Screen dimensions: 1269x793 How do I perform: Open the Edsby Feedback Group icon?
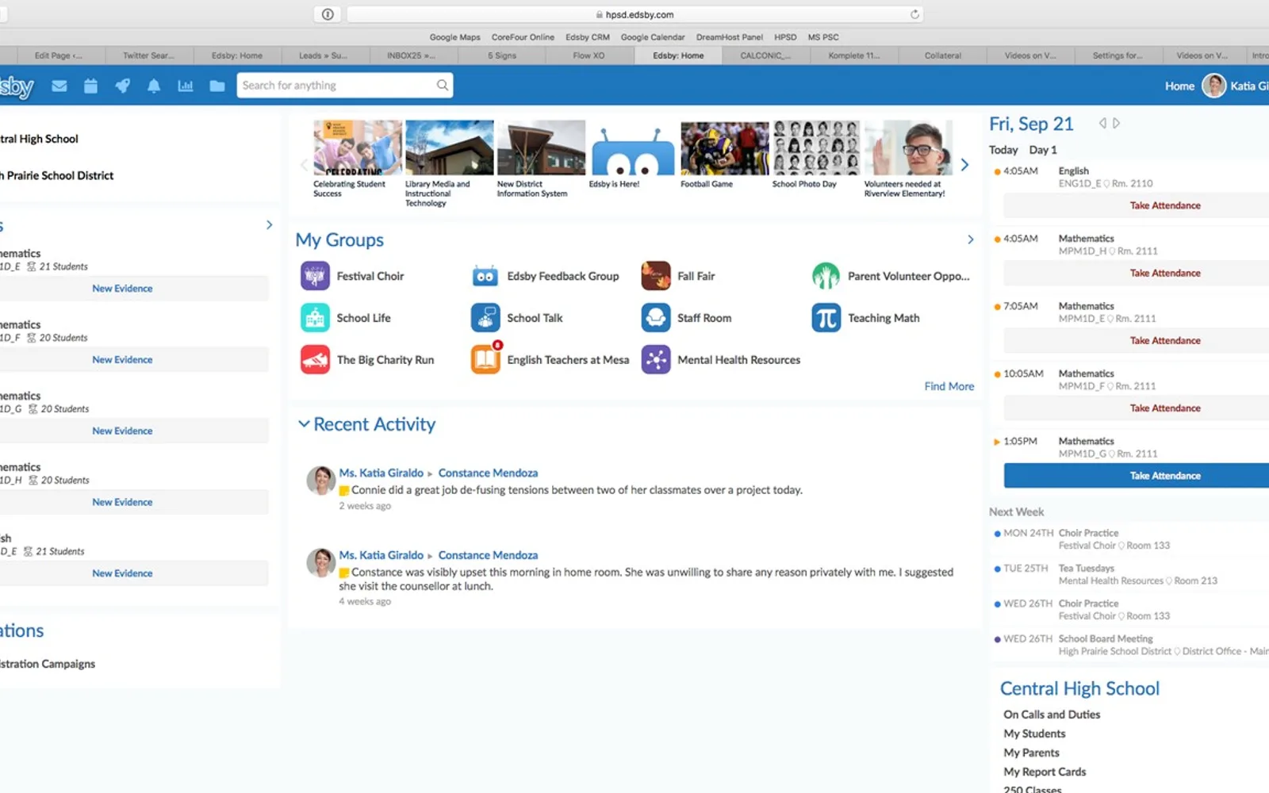[x=485, y=276]
